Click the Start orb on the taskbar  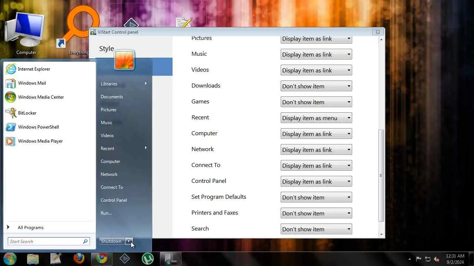10,259
